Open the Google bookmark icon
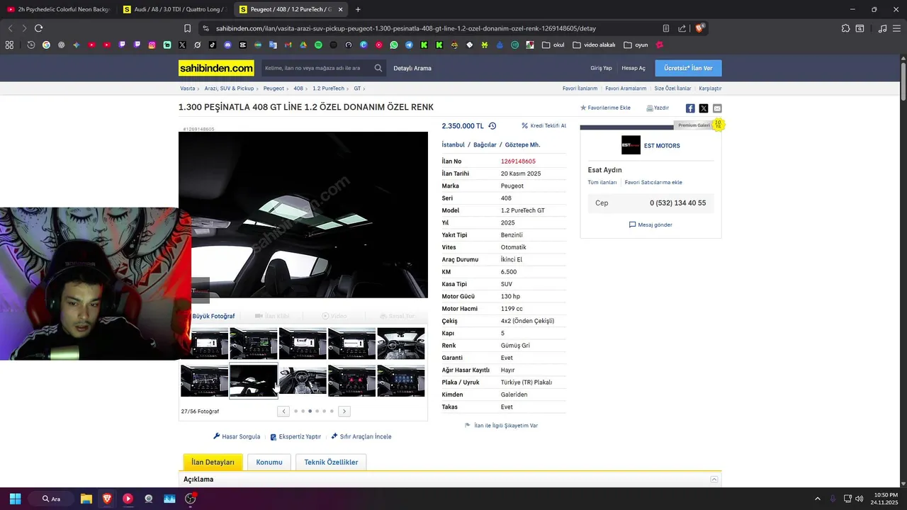The height and width of the screenshot is (510, 907). (x=46, y=45)
